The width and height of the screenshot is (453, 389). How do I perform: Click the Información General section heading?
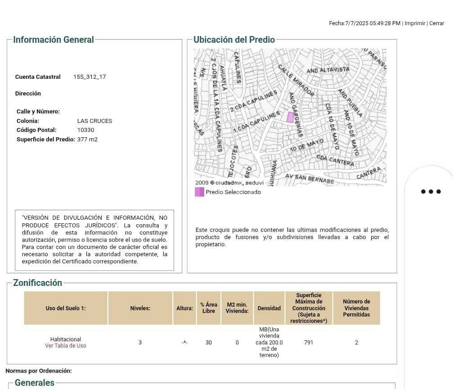tap(54, 40)
